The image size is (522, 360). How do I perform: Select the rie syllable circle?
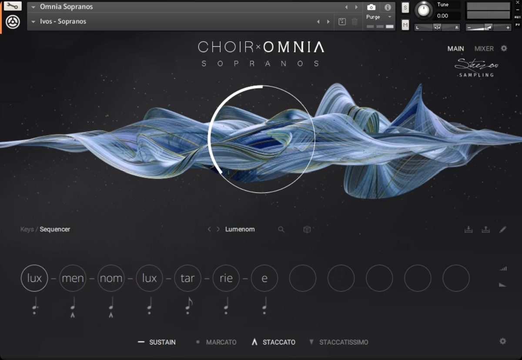tap(226, 278)
